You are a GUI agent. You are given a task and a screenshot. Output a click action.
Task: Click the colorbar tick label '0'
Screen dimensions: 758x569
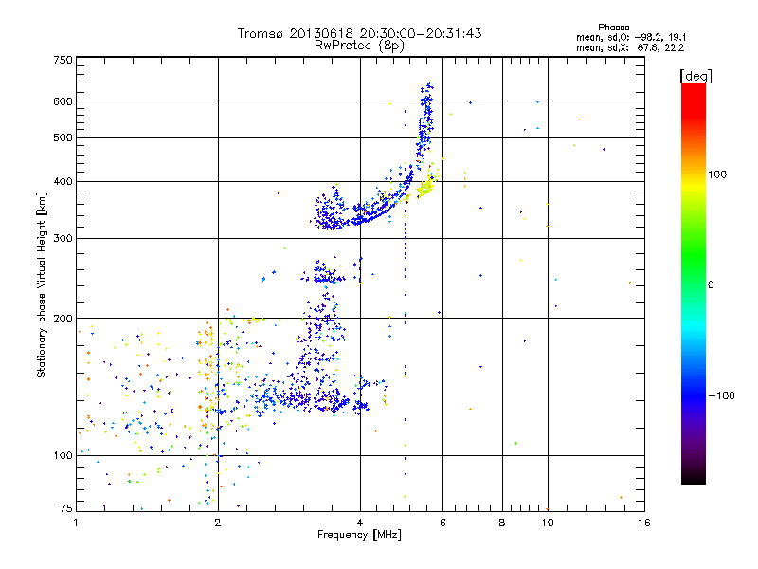point(711,285)
